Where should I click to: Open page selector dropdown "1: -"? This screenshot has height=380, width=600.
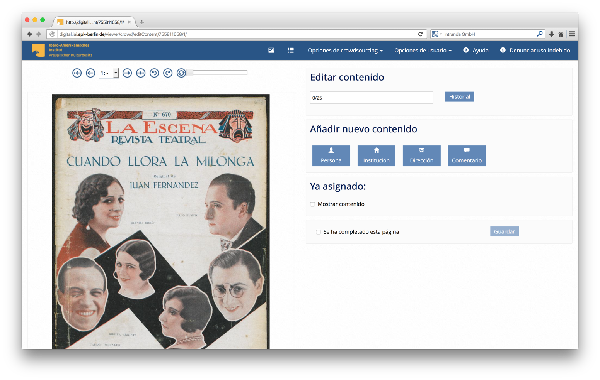click(x=109, y=73)
